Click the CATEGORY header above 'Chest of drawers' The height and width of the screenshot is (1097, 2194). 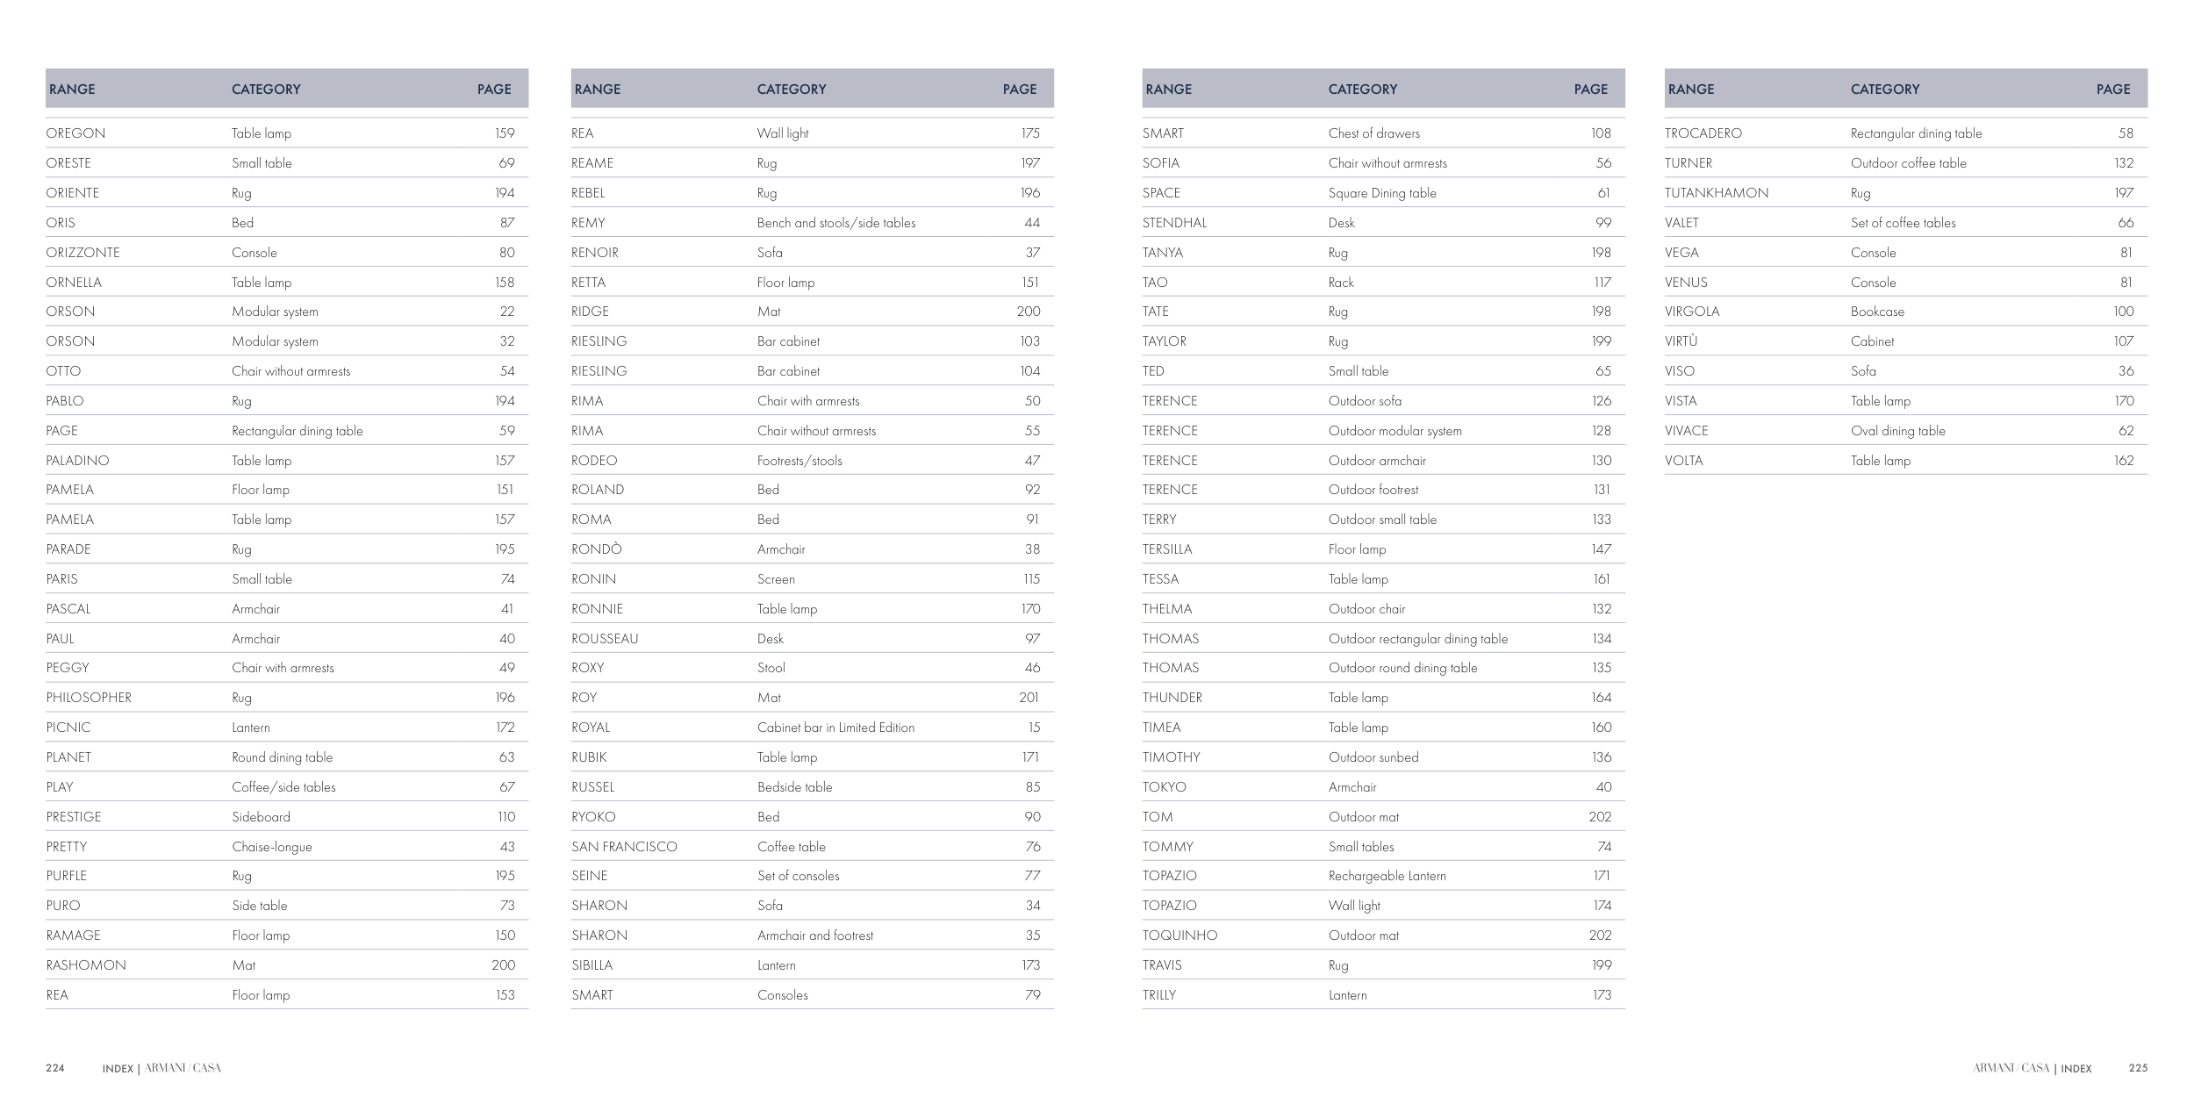(1362, 90)
